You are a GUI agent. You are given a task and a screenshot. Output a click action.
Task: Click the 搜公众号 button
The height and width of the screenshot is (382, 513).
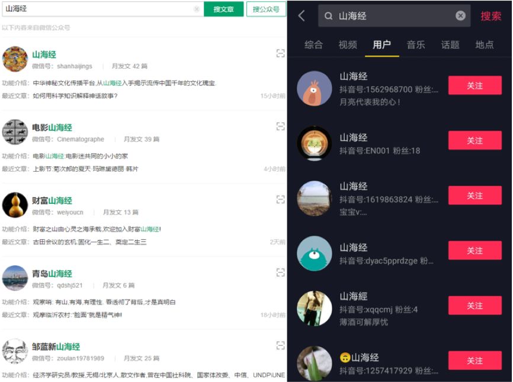[x=266, y=9]
